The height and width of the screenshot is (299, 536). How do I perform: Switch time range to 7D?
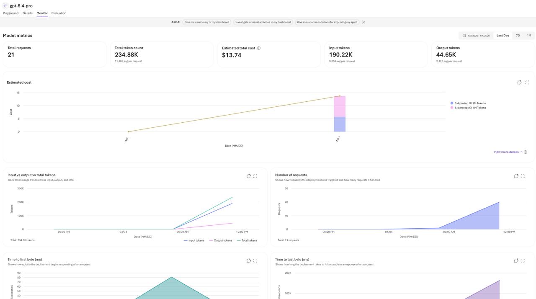coord(518,36)
